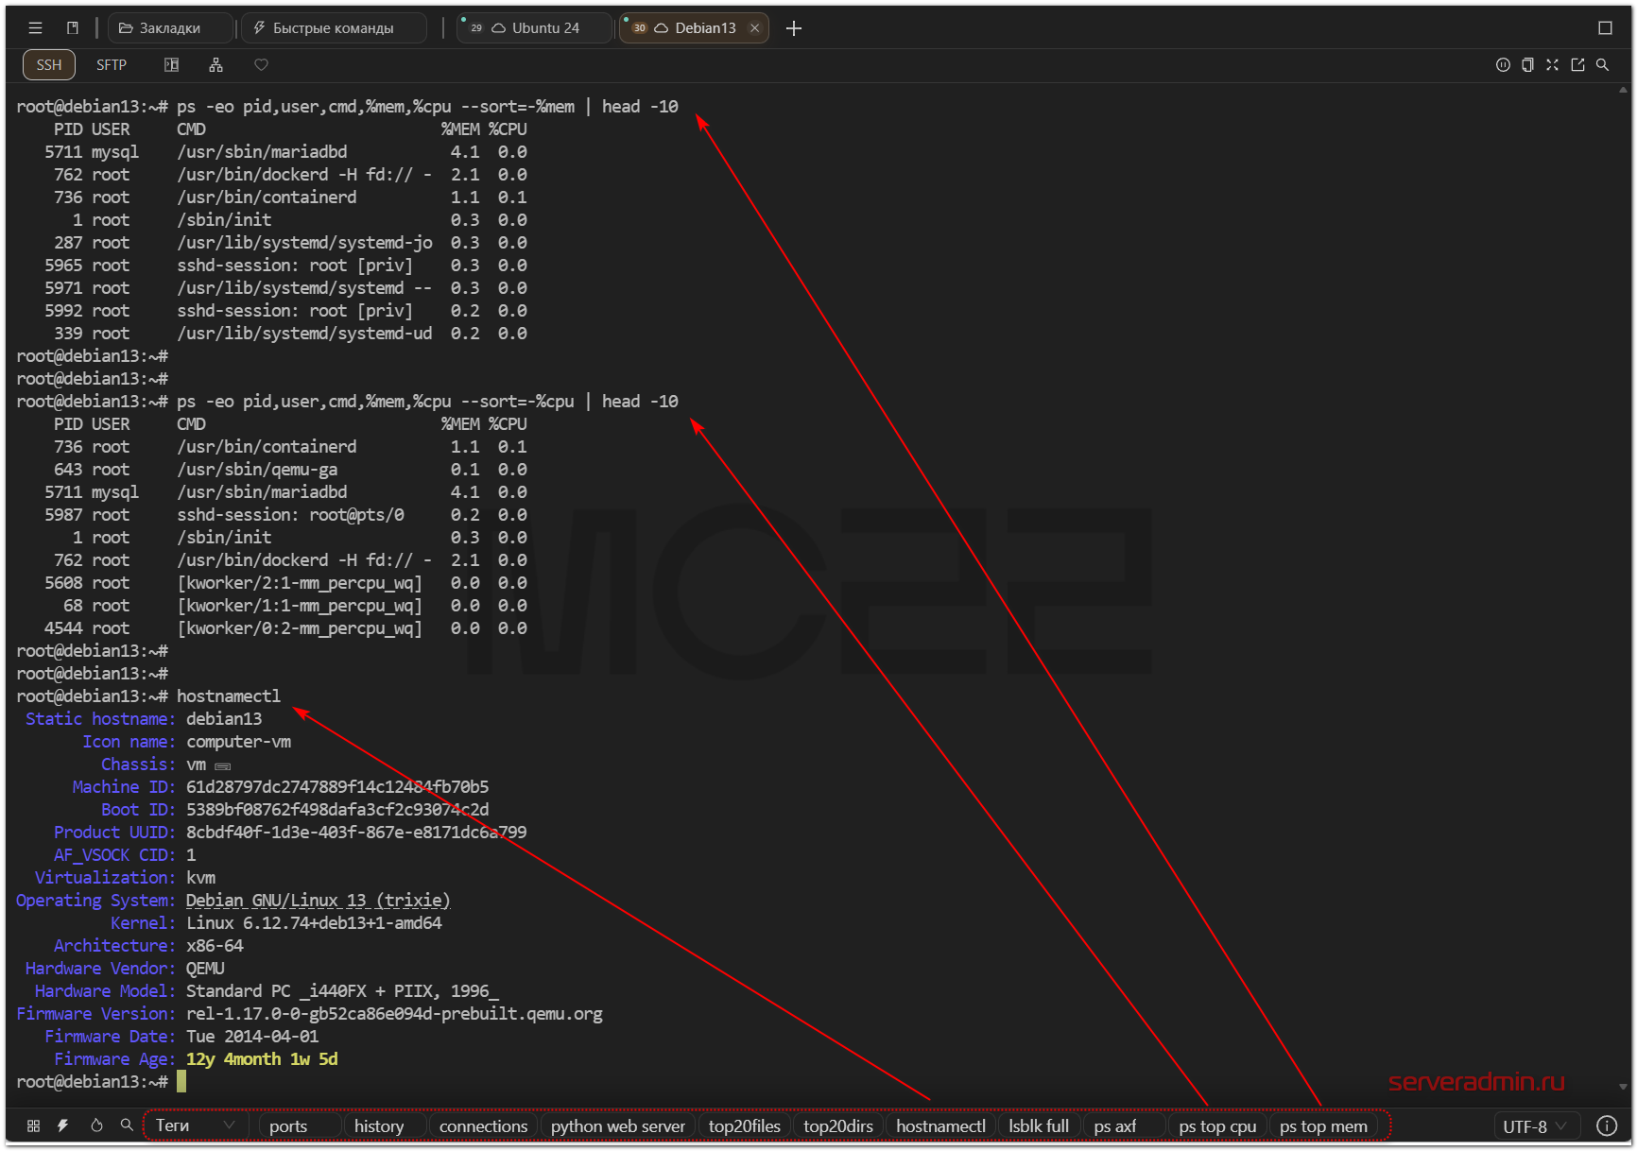This screenshot has width=1637, height=1151.
Task: Open the bottom bar search magnifier
Action: pyautogui.click(x=127, y=1125)
